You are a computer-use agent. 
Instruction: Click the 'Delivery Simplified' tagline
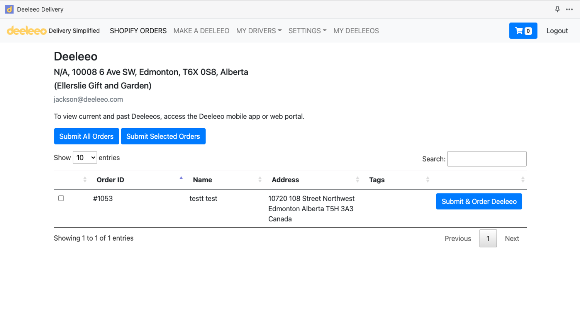74,31
